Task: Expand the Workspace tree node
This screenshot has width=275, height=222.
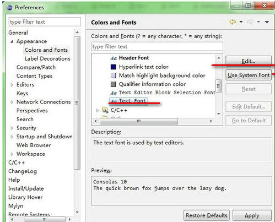Action: [12, 154]
